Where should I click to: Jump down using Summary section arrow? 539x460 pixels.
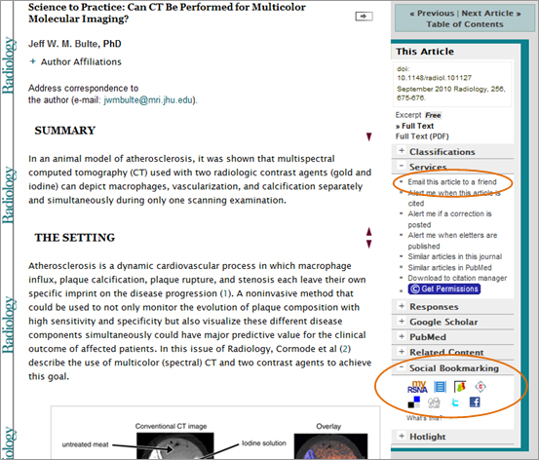pyautogui.click(x=368, y=136)
